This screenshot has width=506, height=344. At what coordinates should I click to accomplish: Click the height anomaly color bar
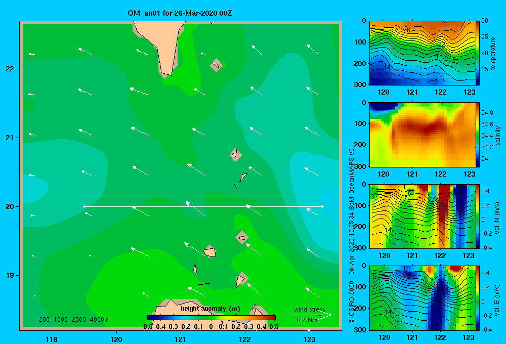212,318
